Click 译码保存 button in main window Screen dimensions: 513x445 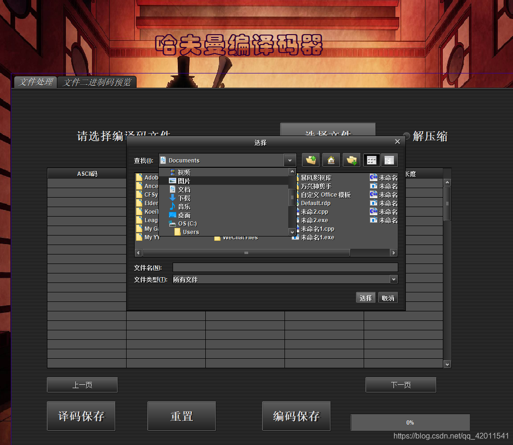pos(81,416)
